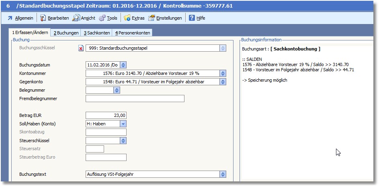
Task: Switch to the 2 Buchungen tab
Action: coord(66,33)
